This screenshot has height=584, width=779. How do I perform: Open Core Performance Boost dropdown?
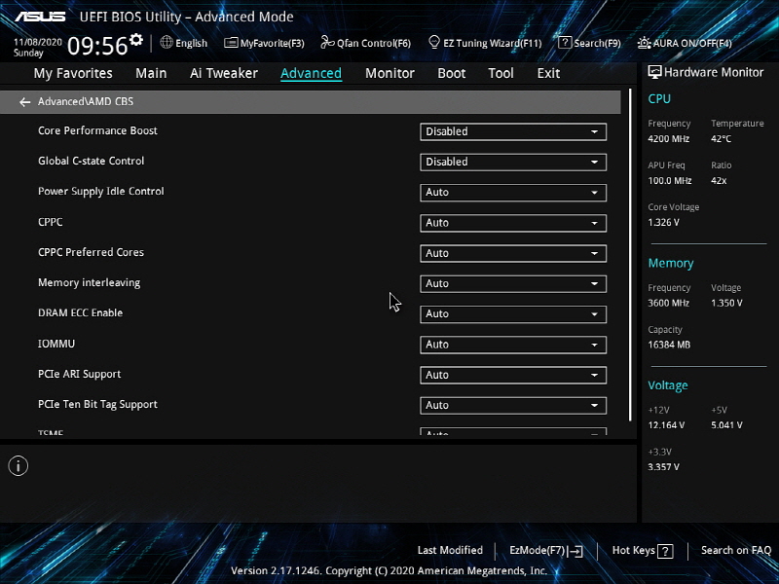coord(513,131)
